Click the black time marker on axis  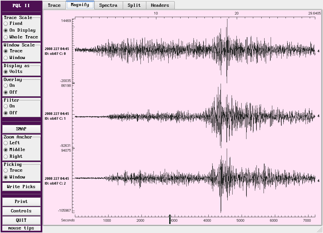(170, 219)
